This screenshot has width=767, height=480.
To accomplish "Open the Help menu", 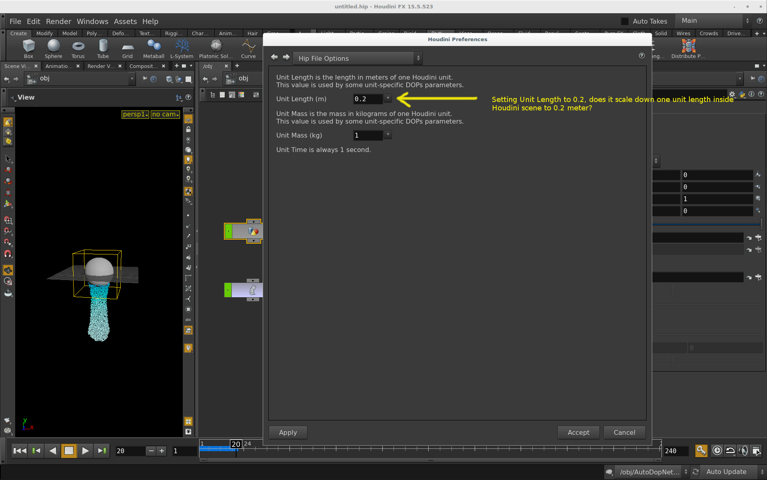I will [x=150, y=21].
